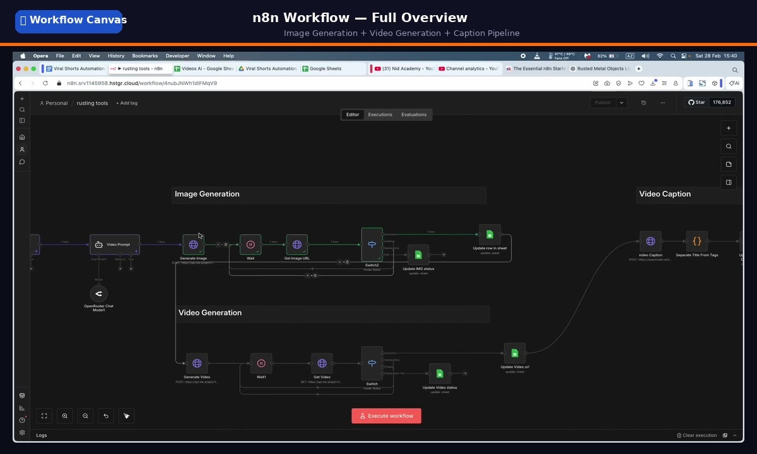Open the Update row in sheet node

[490, 235]
